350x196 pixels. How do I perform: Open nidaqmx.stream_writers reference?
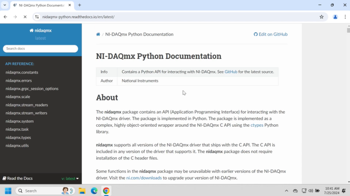click(26, 113)
